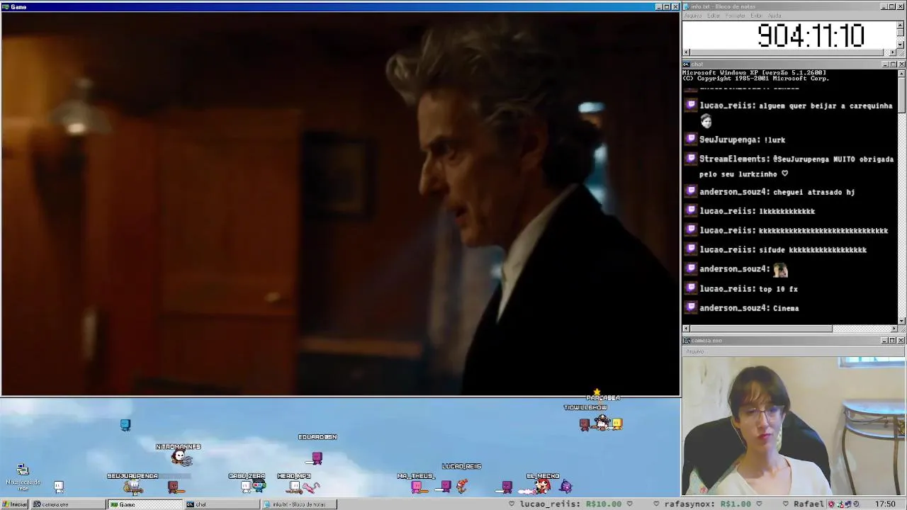
Task: Click the Twitch badge beside 'cheguei atrasado hj'
Action: [x=691, y=191]
